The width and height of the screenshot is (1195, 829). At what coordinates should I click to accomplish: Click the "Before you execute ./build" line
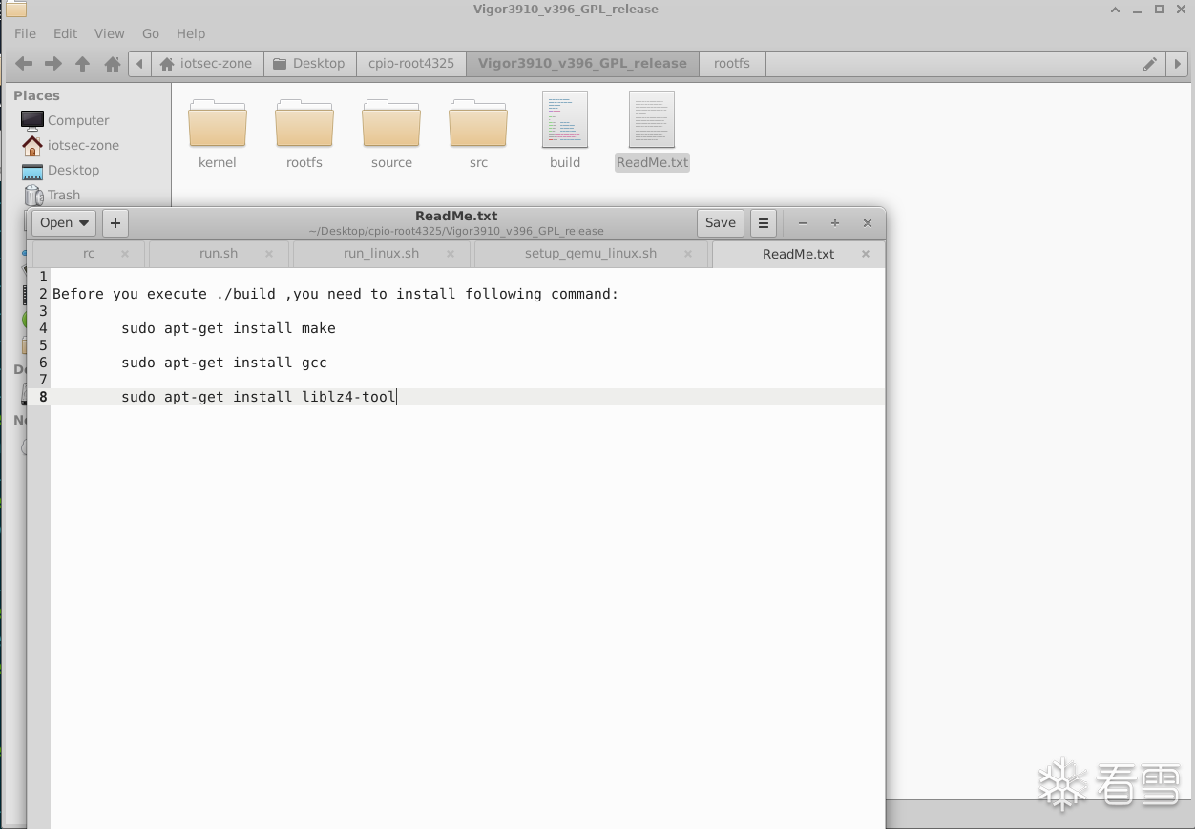coord(336,294)
